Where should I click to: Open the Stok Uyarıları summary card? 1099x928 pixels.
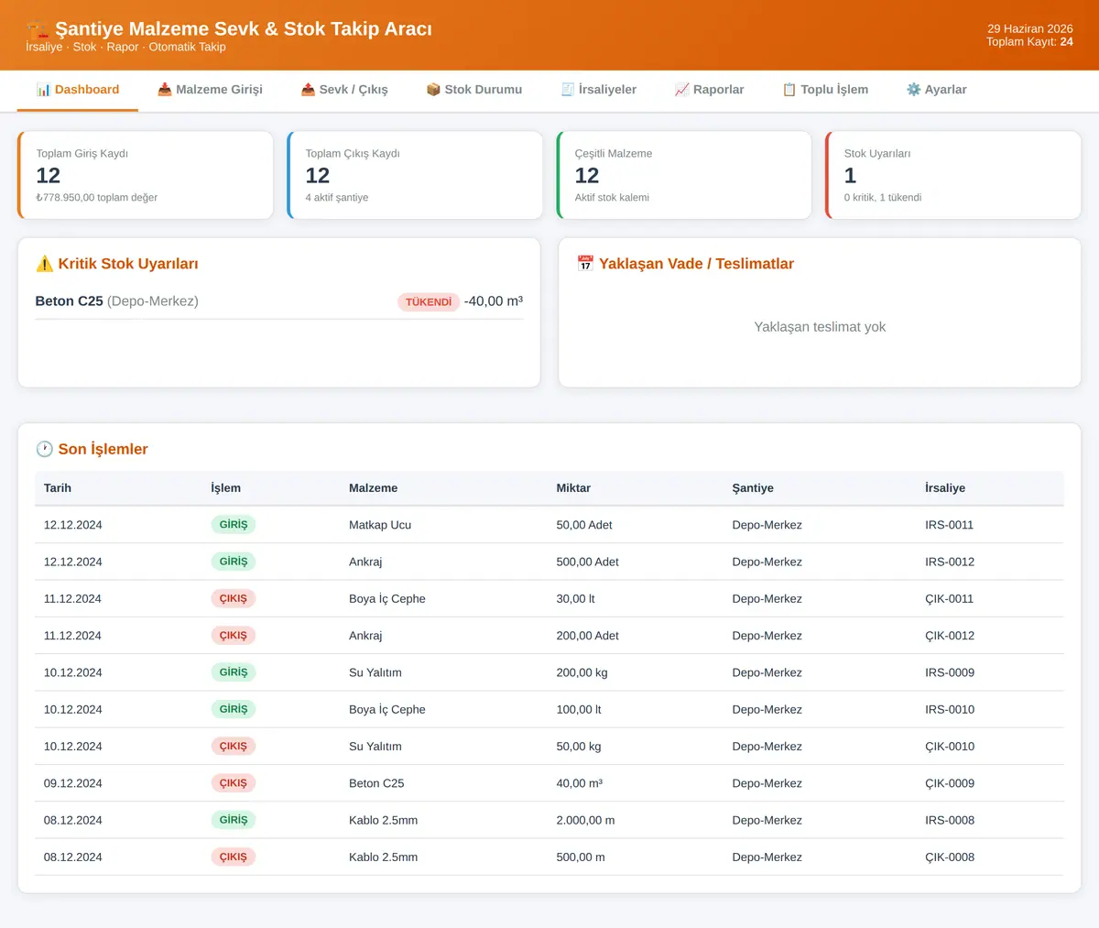[x=953, y=175]
